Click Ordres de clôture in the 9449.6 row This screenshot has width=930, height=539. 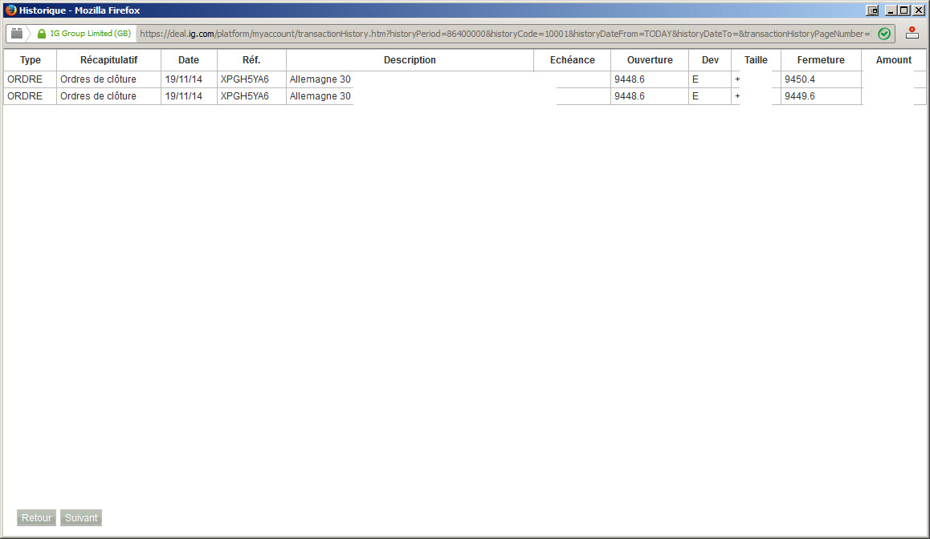[x=99, y=96]
